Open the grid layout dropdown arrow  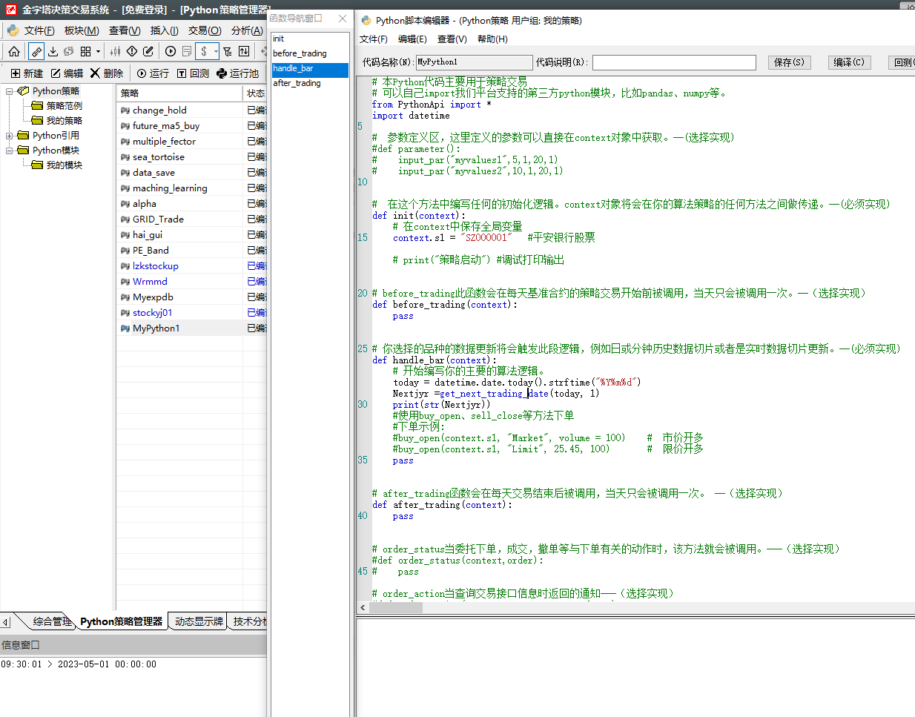98,51
